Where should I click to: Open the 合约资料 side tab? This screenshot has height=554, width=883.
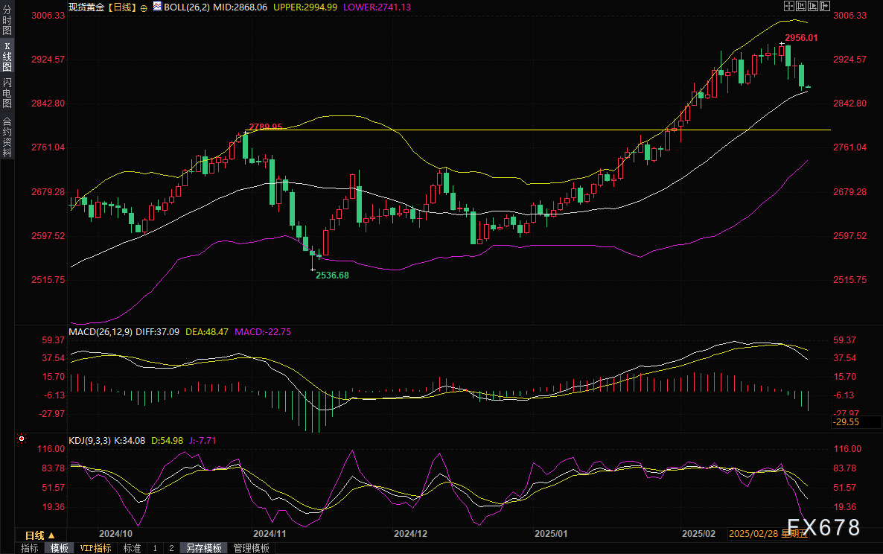[7, 137]
